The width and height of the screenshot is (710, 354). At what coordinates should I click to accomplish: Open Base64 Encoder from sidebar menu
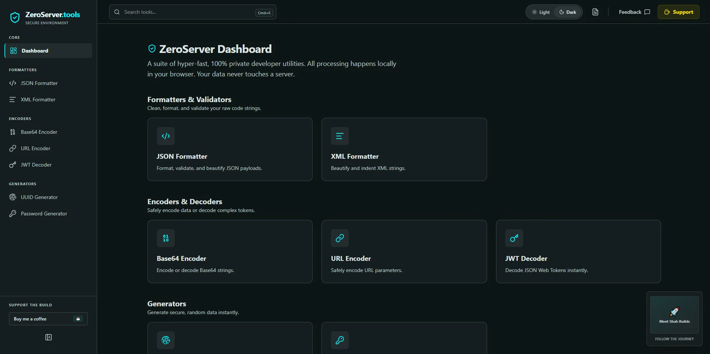pyautogui.click(x=48, y=132)
